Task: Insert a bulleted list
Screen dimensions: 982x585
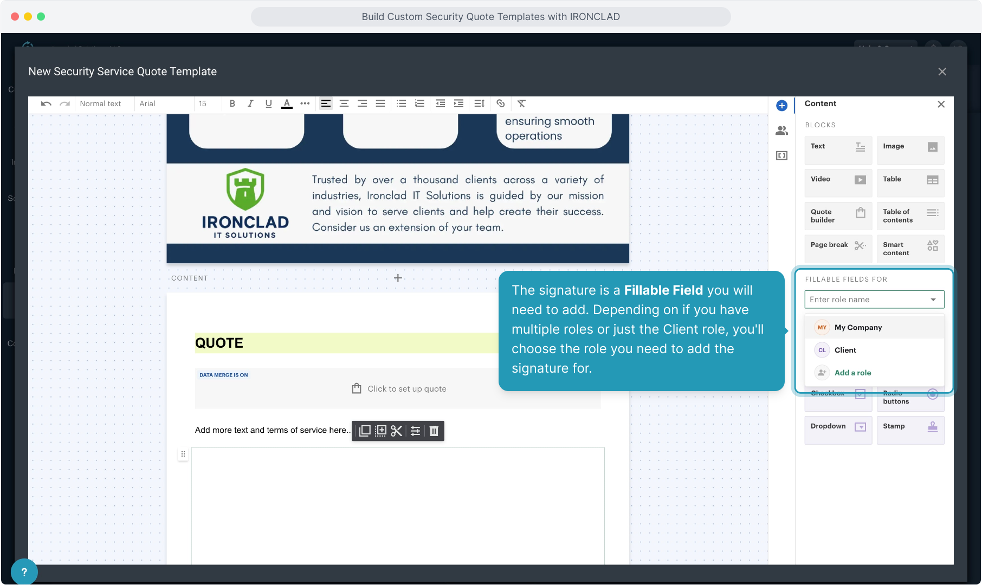Action: (x=401, y=103)
